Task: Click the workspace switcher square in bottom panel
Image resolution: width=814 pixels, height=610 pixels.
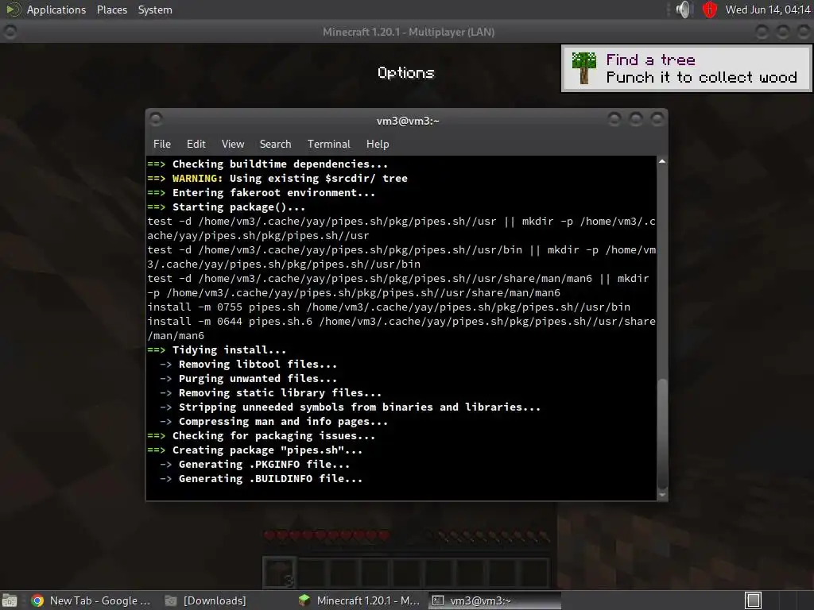Action: click(754, 600)
